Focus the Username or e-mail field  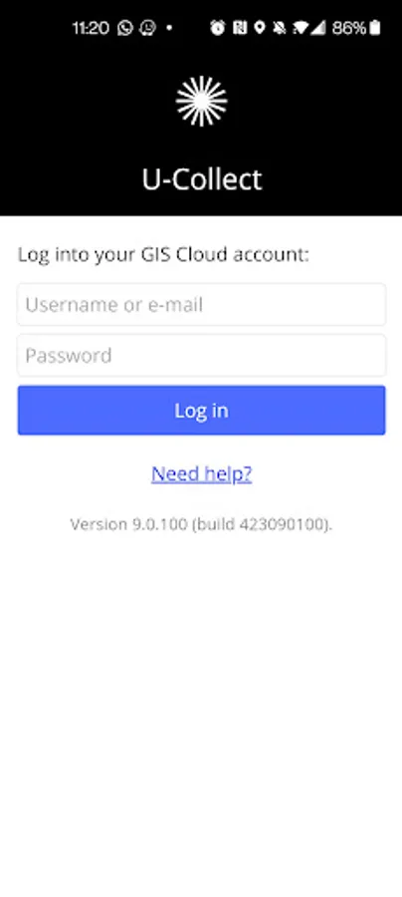202,304
